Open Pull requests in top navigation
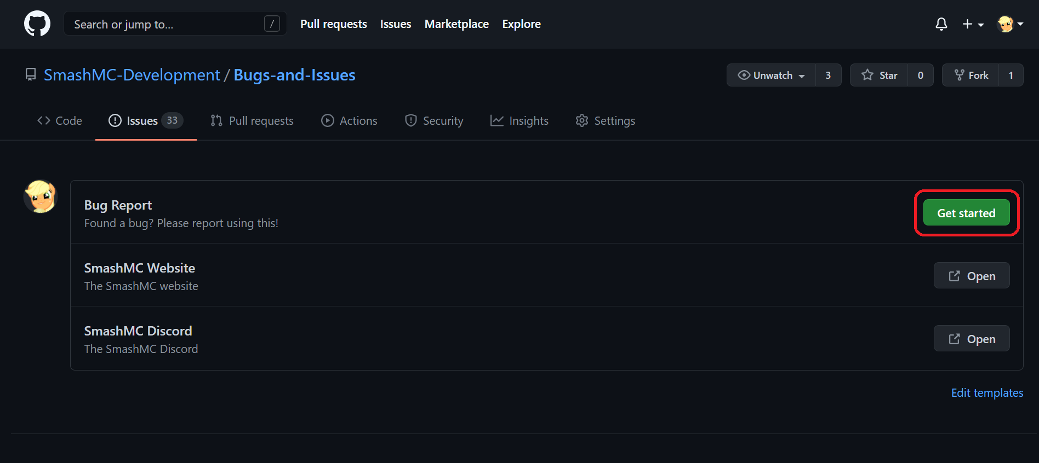The height and width of the screenshot is (463, 1039). [334, 24]
